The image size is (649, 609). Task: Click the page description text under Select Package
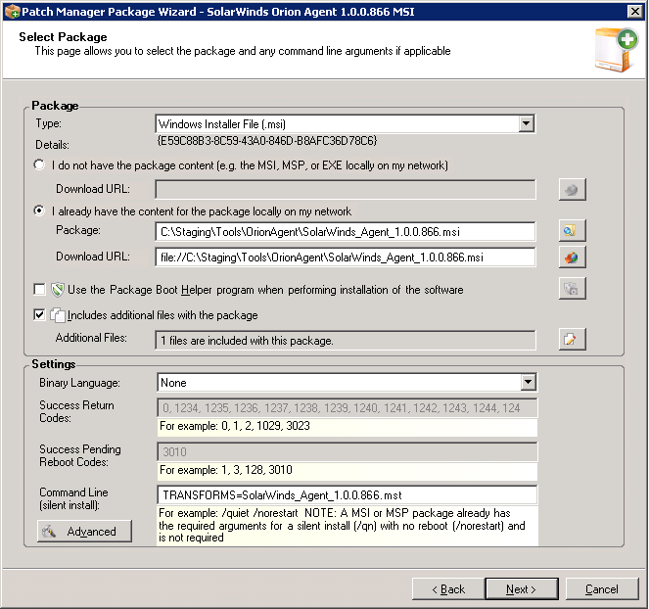click(x=243, y=51)
